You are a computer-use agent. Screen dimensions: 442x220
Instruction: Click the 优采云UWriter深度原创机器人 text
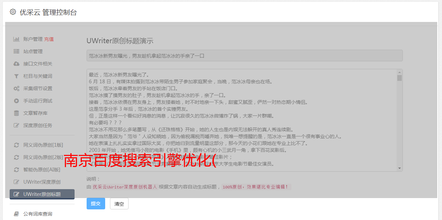(125, 187)
